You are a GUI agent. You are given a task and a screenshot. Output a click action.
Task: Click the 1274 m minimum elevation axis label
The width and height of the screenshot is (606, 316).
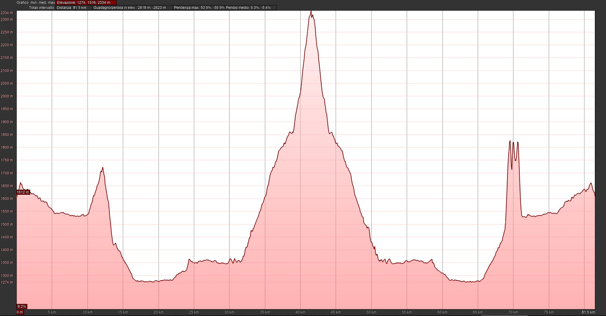(7, 282)
